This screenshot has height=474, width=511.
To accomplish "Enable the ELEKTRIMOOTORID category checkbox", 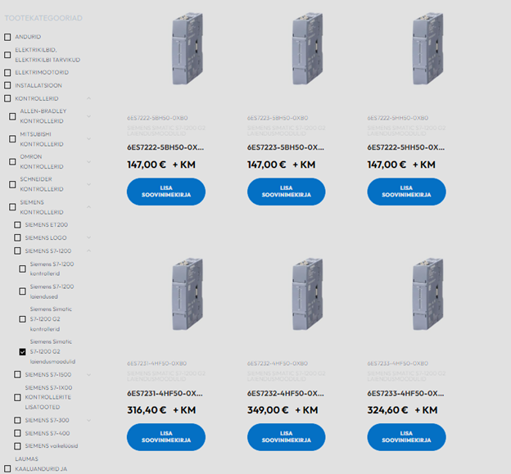I will tap(8, 72).
